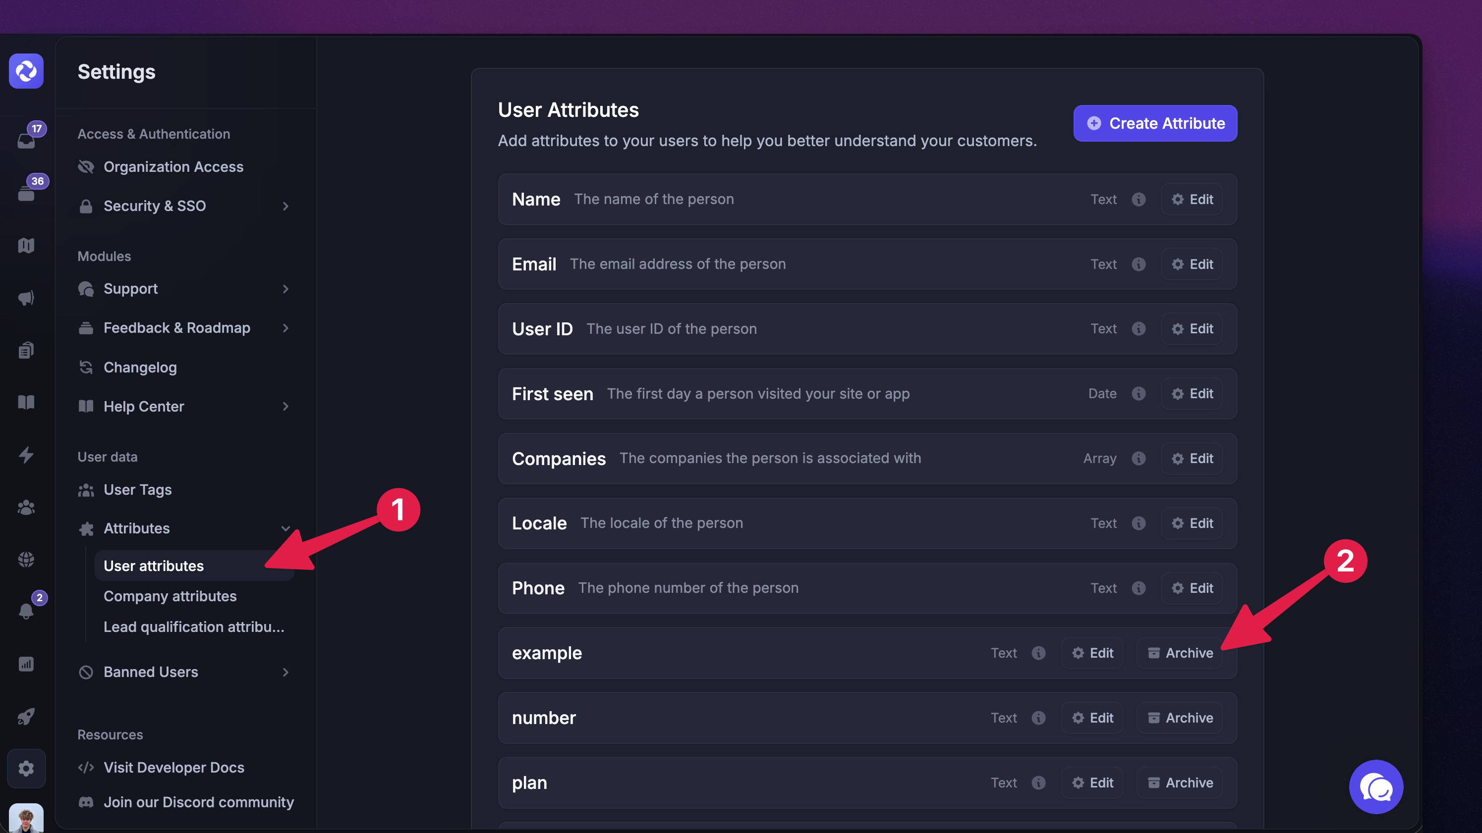1482x833 pixels.
Task: Open the settings gear in left rail
Action: coord(26,768)
